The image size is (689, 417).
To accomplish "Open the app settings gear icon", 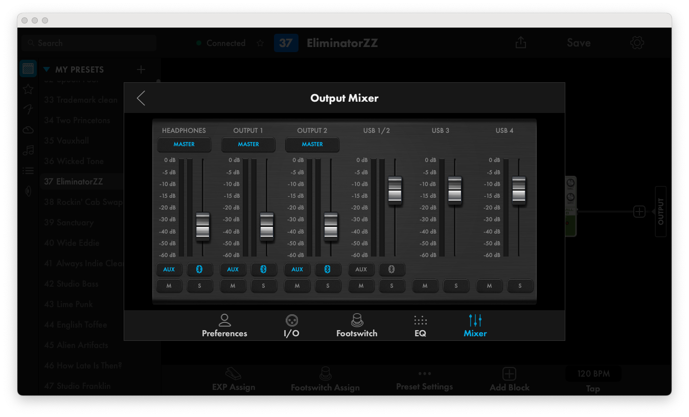I will (637, 43).
